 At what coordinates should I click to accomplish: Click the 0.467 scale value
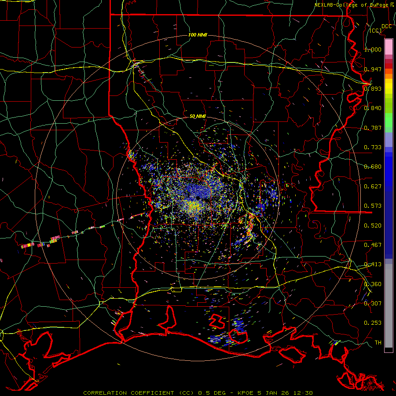(x=373, y=245)
